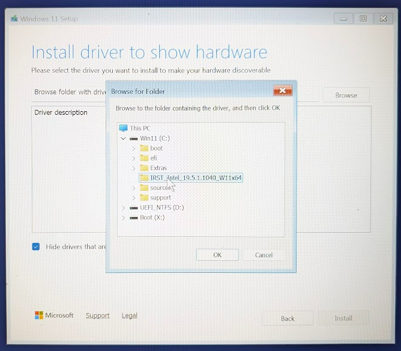Screen dimensions: 401x351
Task: Click the efi folder icon
Action: (x=144, y=158)
